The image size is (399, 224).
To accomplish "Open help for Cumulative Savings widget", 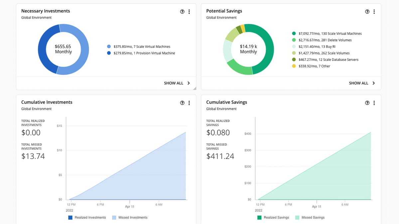I will [367, 103].
